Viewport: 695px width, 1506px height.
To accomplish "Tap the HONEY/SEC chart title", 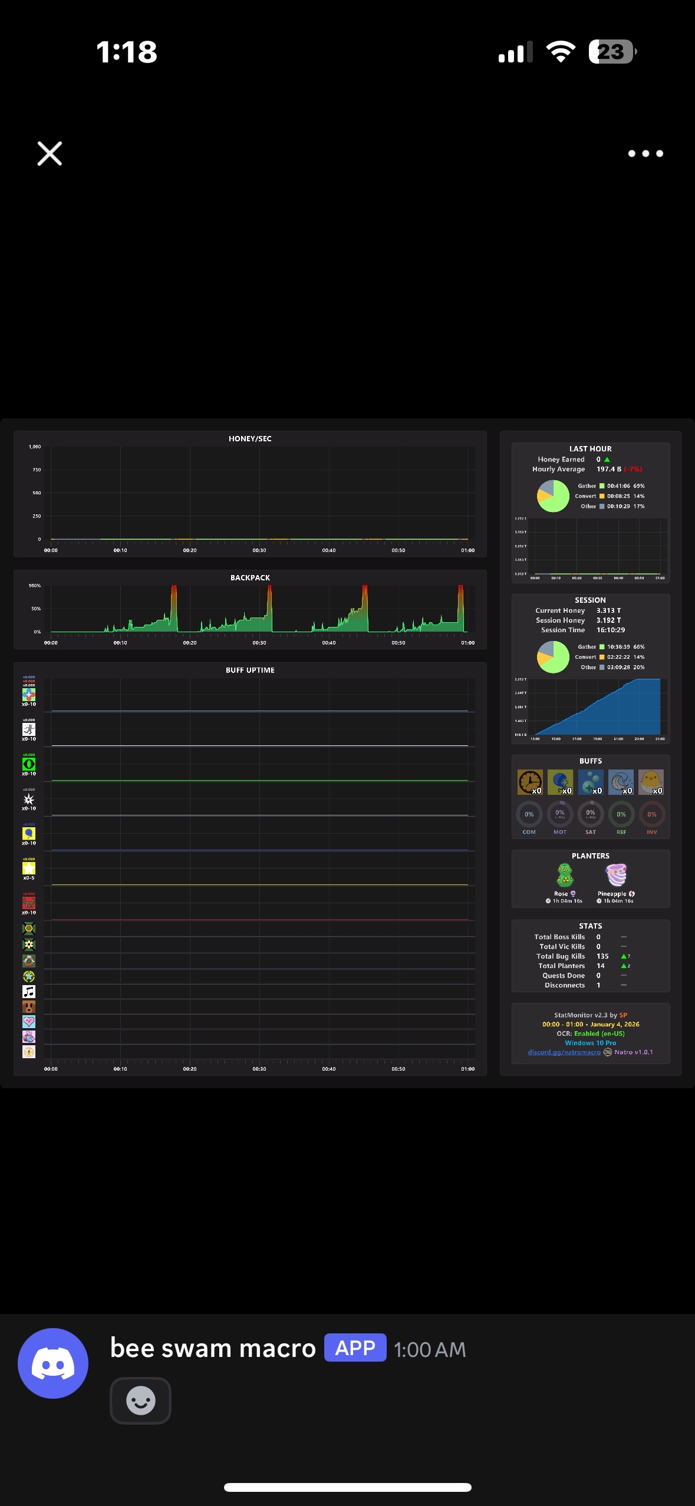I will tap(250, 439).
